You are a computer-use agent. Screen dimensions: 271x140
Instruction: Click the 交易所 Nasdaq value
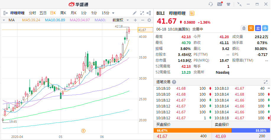coord(223,72)
